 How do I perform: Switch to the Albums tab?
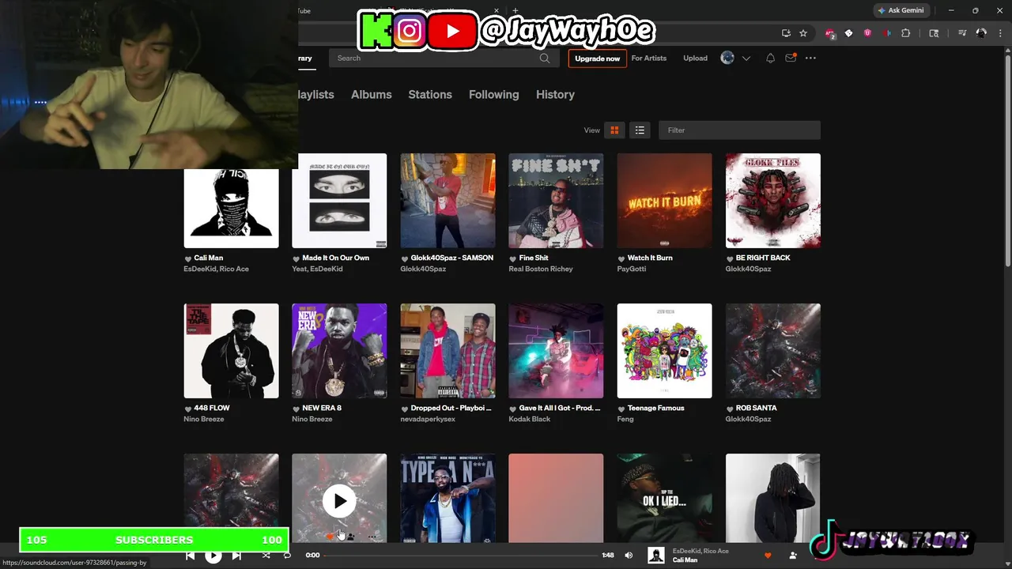(x=372, y=94)
